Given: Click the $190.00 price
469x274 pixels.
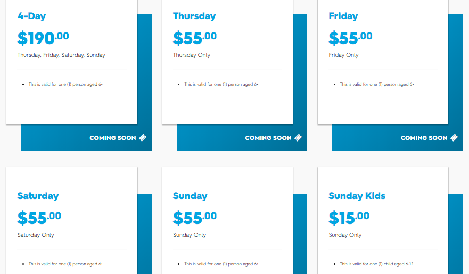Looking at the screenshot, I should pyautogui.click(x=43, y=38).
